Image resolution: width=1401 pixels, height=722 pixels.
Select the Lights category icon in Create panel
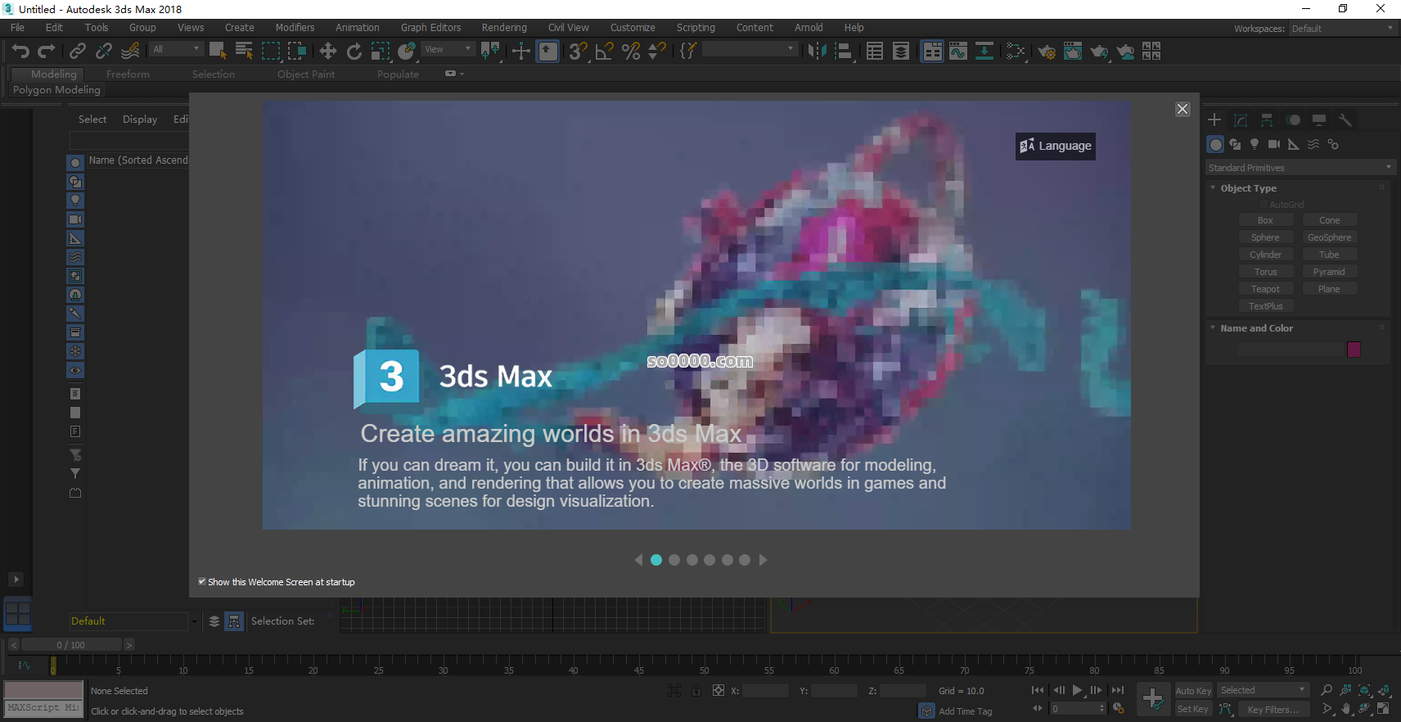pyautogui.click(x=1255, y=144)
